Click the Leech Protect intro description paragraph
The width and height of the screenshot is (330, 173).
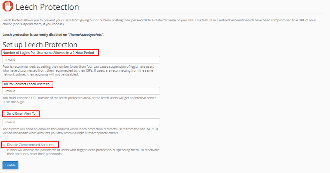(159, 22)
